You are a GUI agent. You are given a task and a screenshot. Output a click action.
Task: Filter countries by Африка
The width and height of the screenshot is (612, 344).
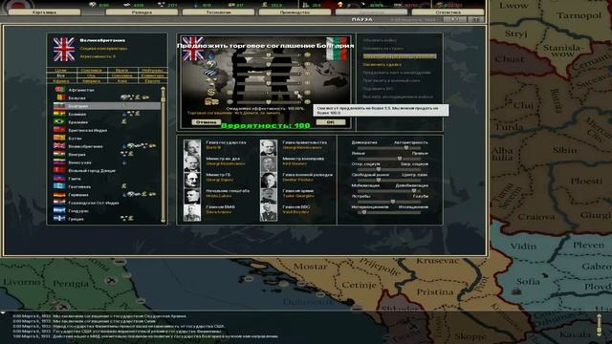coord(60,81)
